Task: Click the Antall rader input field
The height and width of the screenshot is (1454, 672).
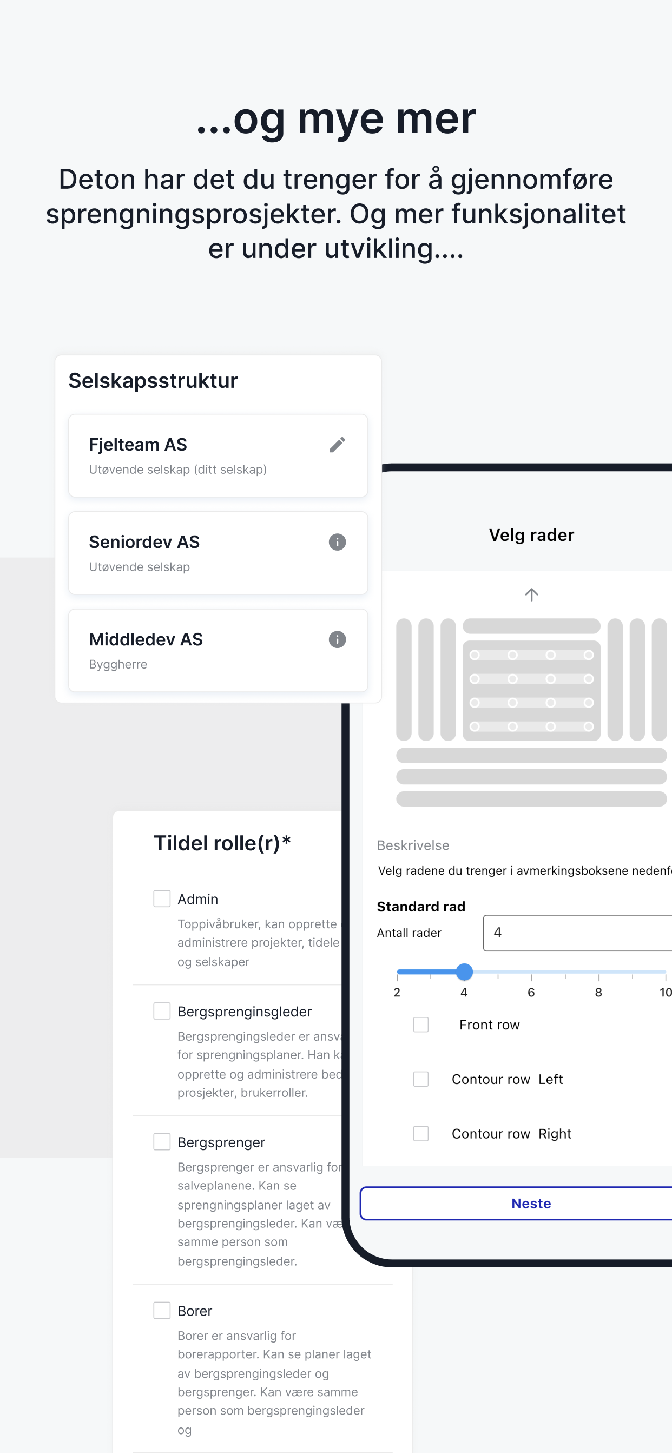Action: pyautogui.click(x=578, y=933)
